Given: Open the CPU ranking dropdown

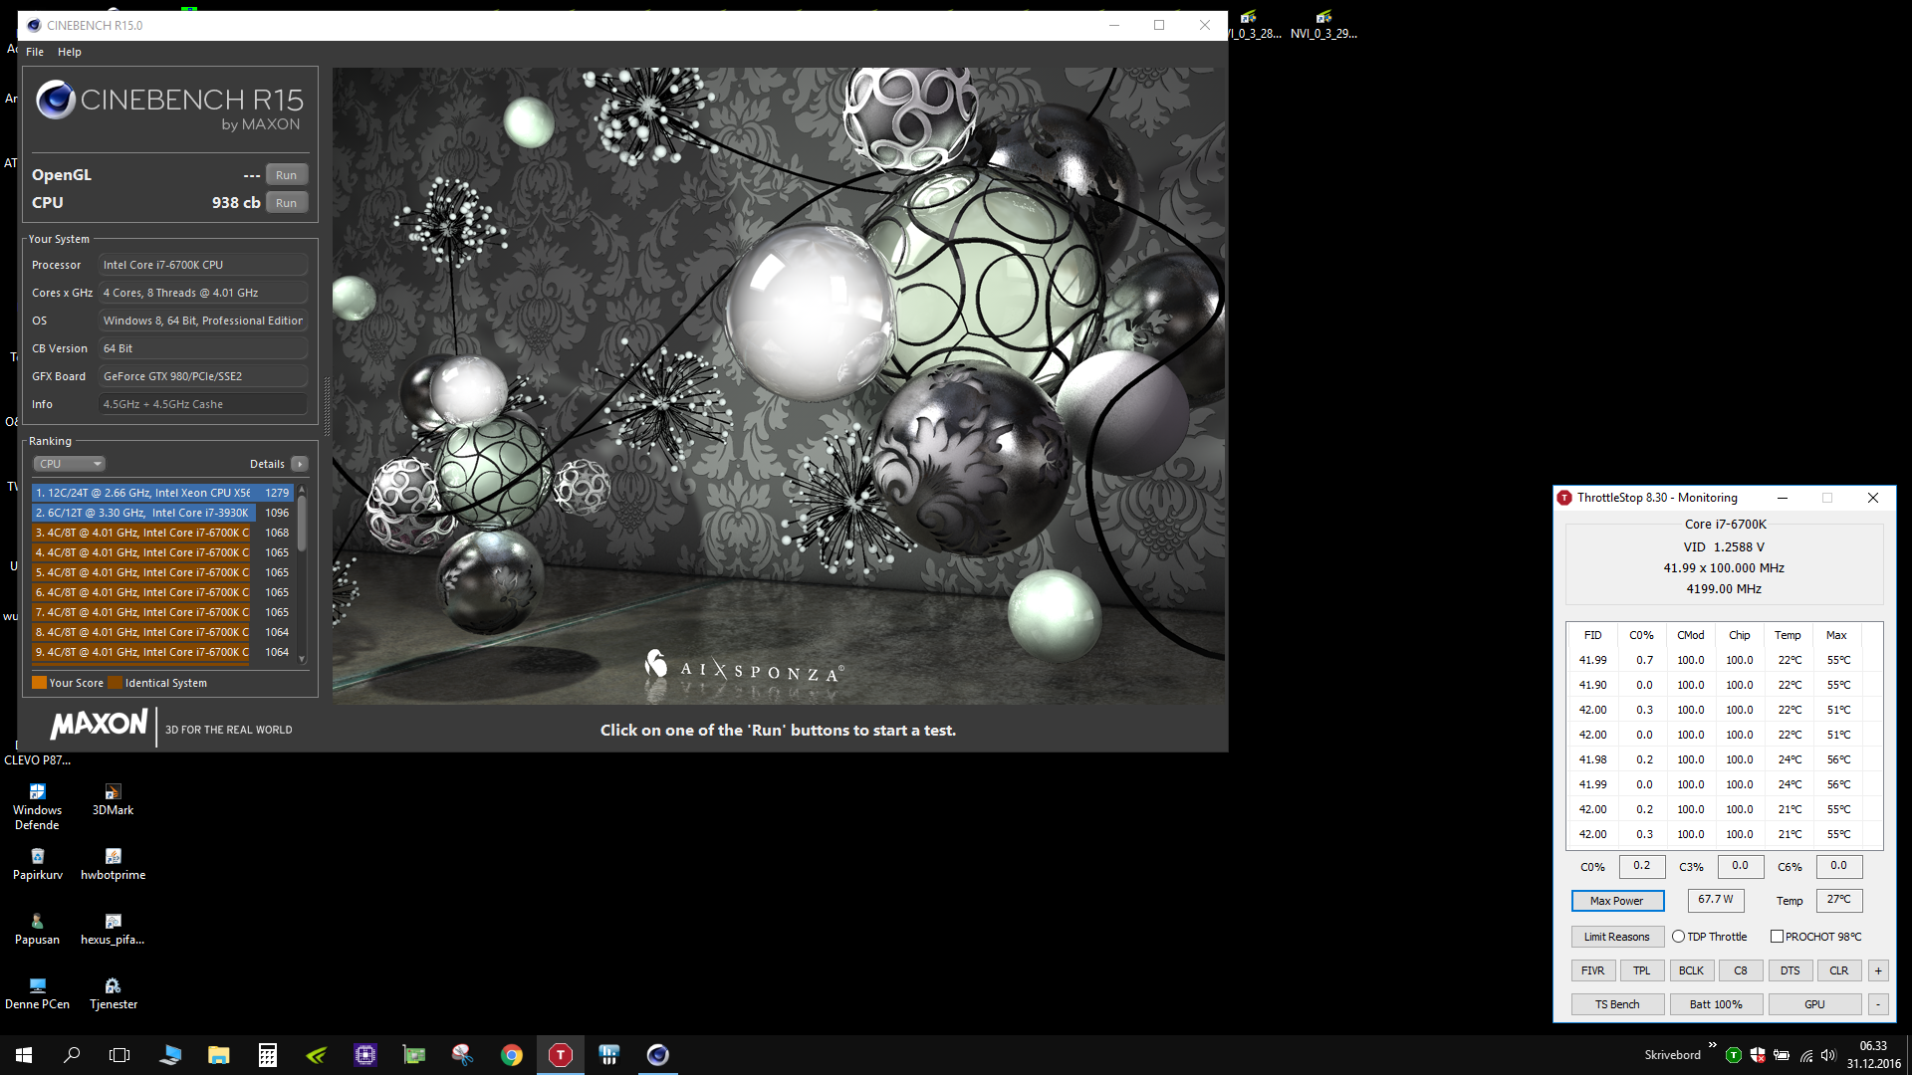Looking at the screenshot, I should coord(70,464).
